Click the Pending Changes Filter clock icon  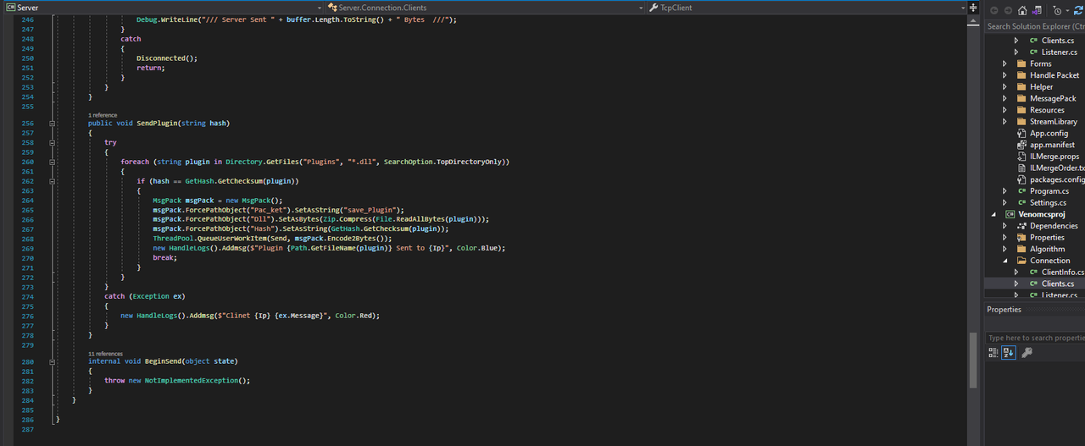pyautogui.click(x=1058, y=11)
